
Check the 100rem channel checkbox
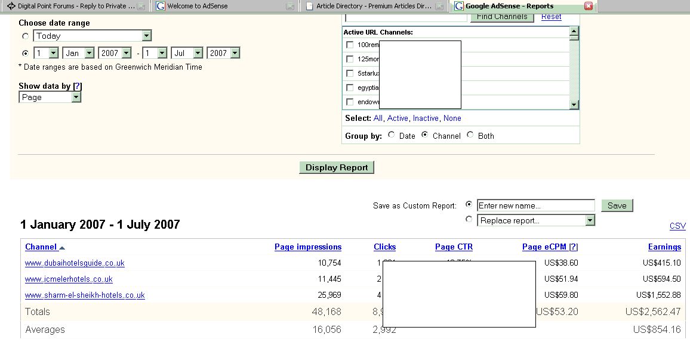tap(350, 45)
